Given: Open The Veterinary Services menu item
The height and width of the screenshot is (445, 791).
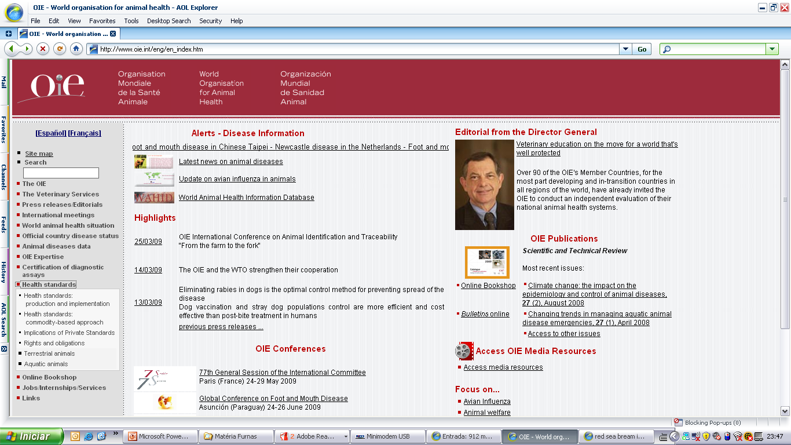Looking at the screenshot, I should [61, 194].
